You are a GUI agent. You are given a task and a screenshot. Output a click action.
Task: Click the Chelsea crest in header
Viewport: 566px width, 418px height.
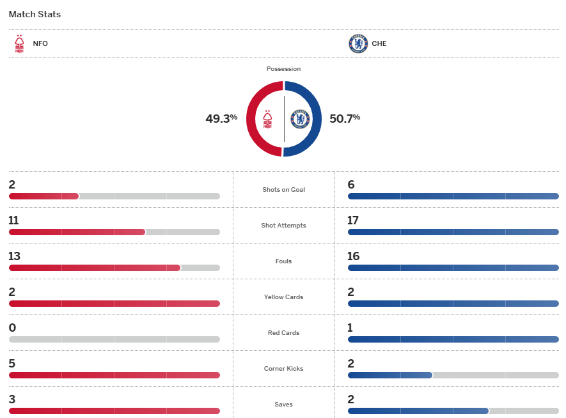coord(358,43)
